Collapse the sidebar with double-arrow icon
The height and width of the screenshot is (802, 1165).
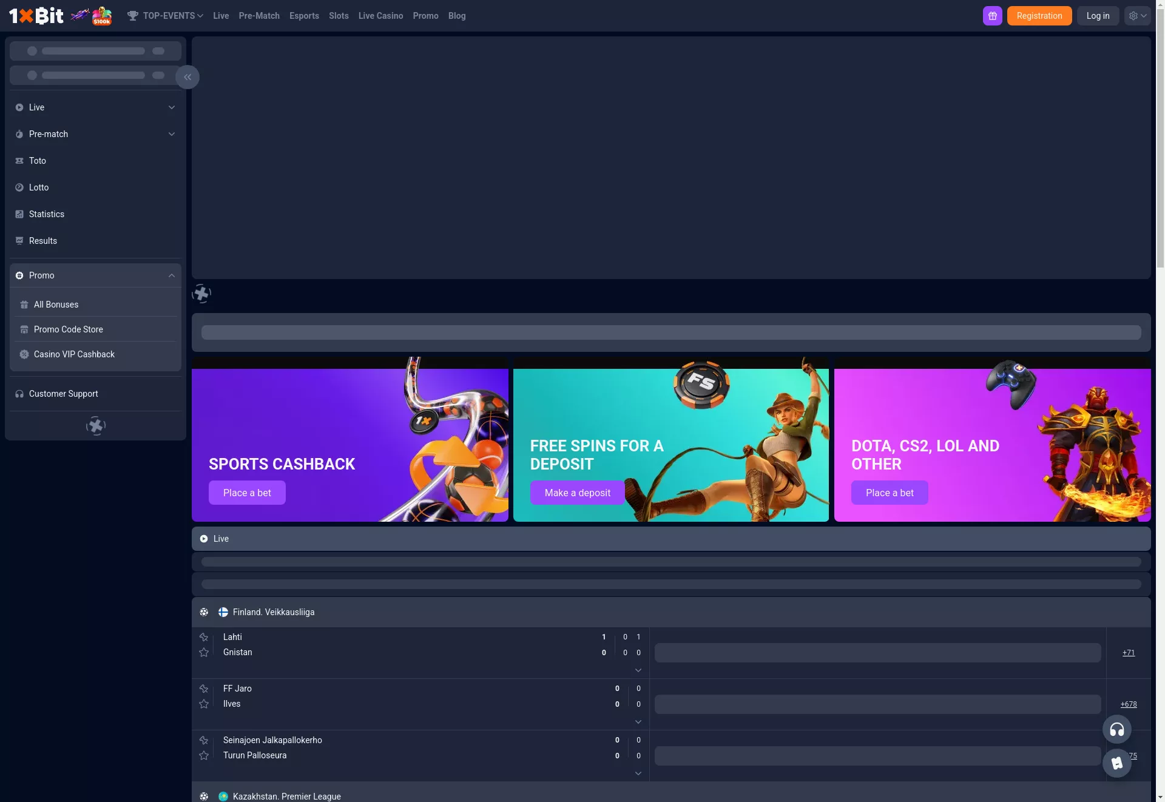click(187, 77)
